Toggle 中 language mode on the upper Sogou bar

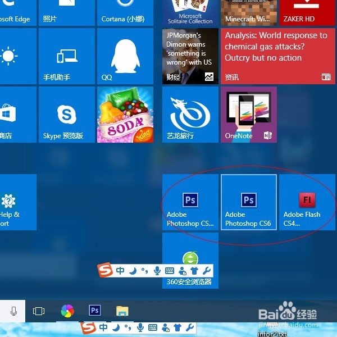pos(120,271)
